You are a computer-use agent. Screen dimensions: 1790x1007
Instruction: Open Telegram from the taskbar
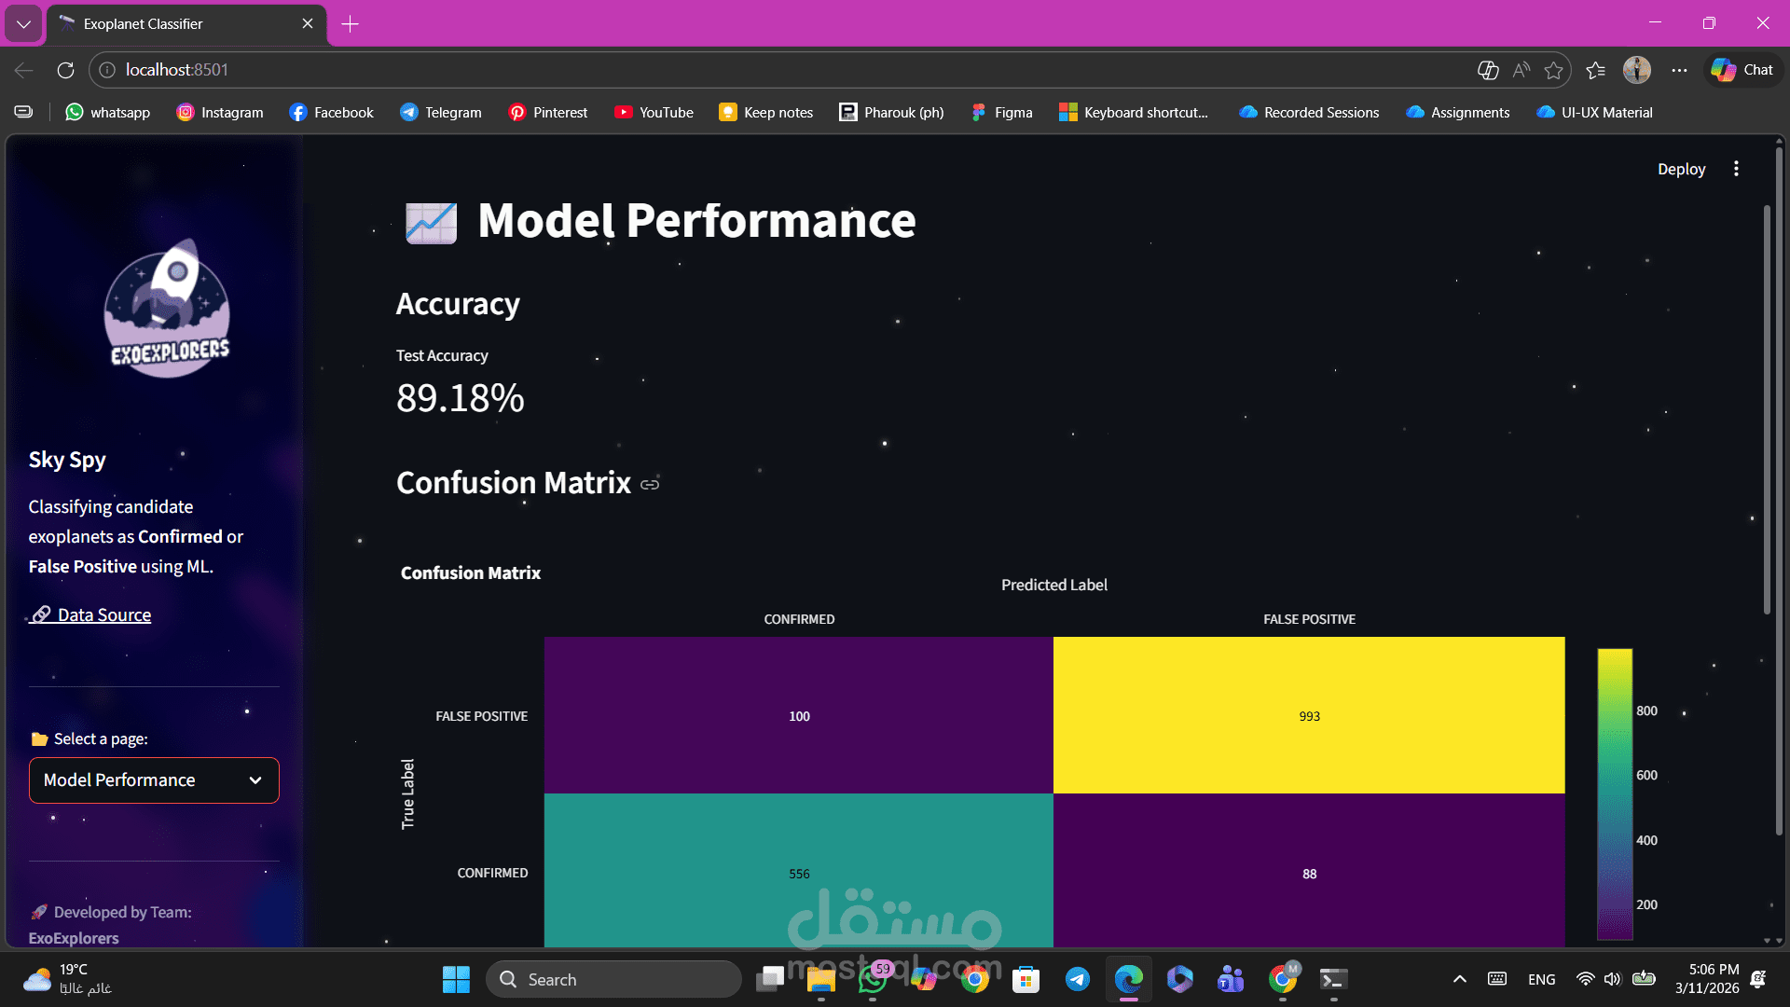1078,979
